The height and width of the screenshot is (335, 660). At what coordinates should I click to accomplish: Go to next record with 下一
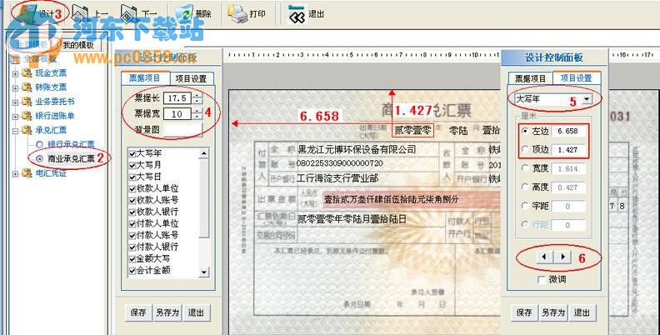tap(138, 14)
